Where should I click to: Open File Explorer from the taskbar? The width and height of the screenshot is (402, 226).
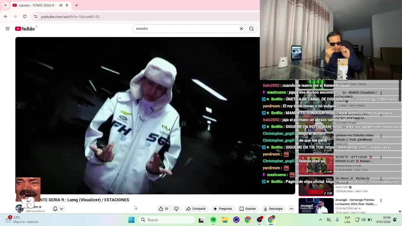point(225,220)
